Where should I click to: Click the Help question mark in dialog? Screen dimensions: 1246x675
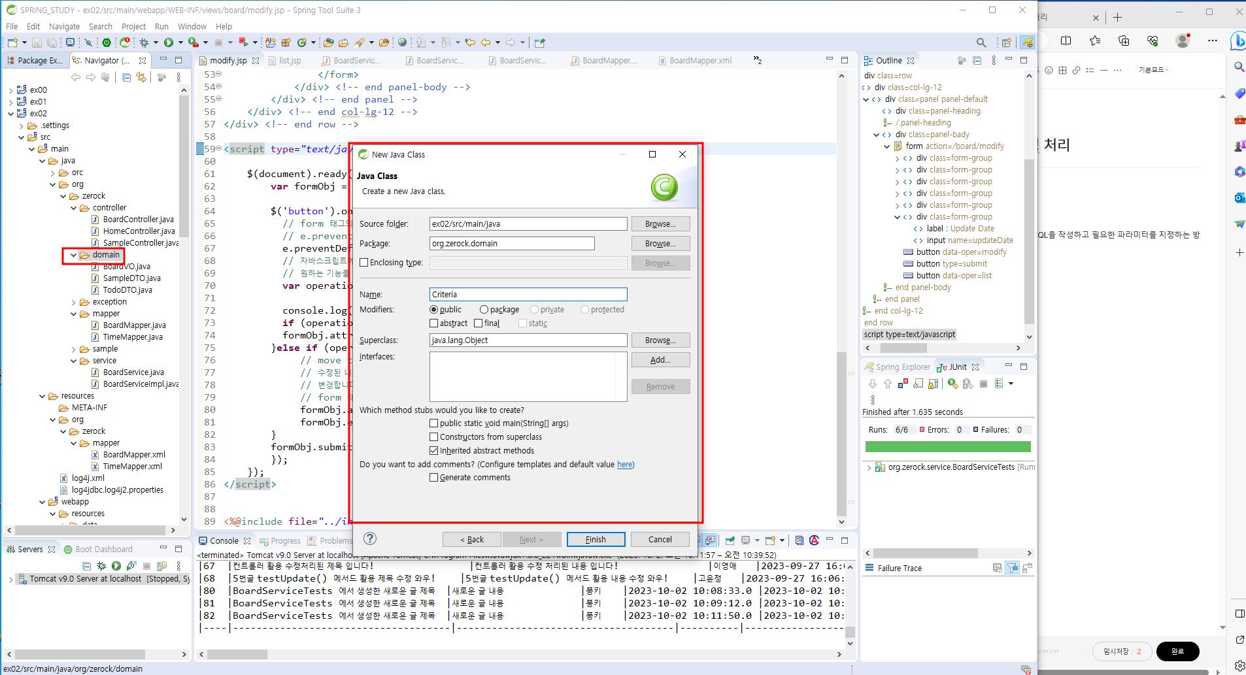(370, 538)
